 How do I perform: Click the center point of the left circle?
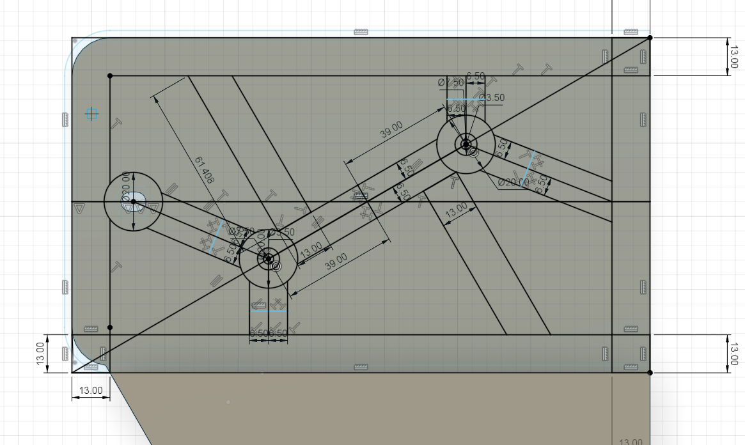tap(134, 202)
